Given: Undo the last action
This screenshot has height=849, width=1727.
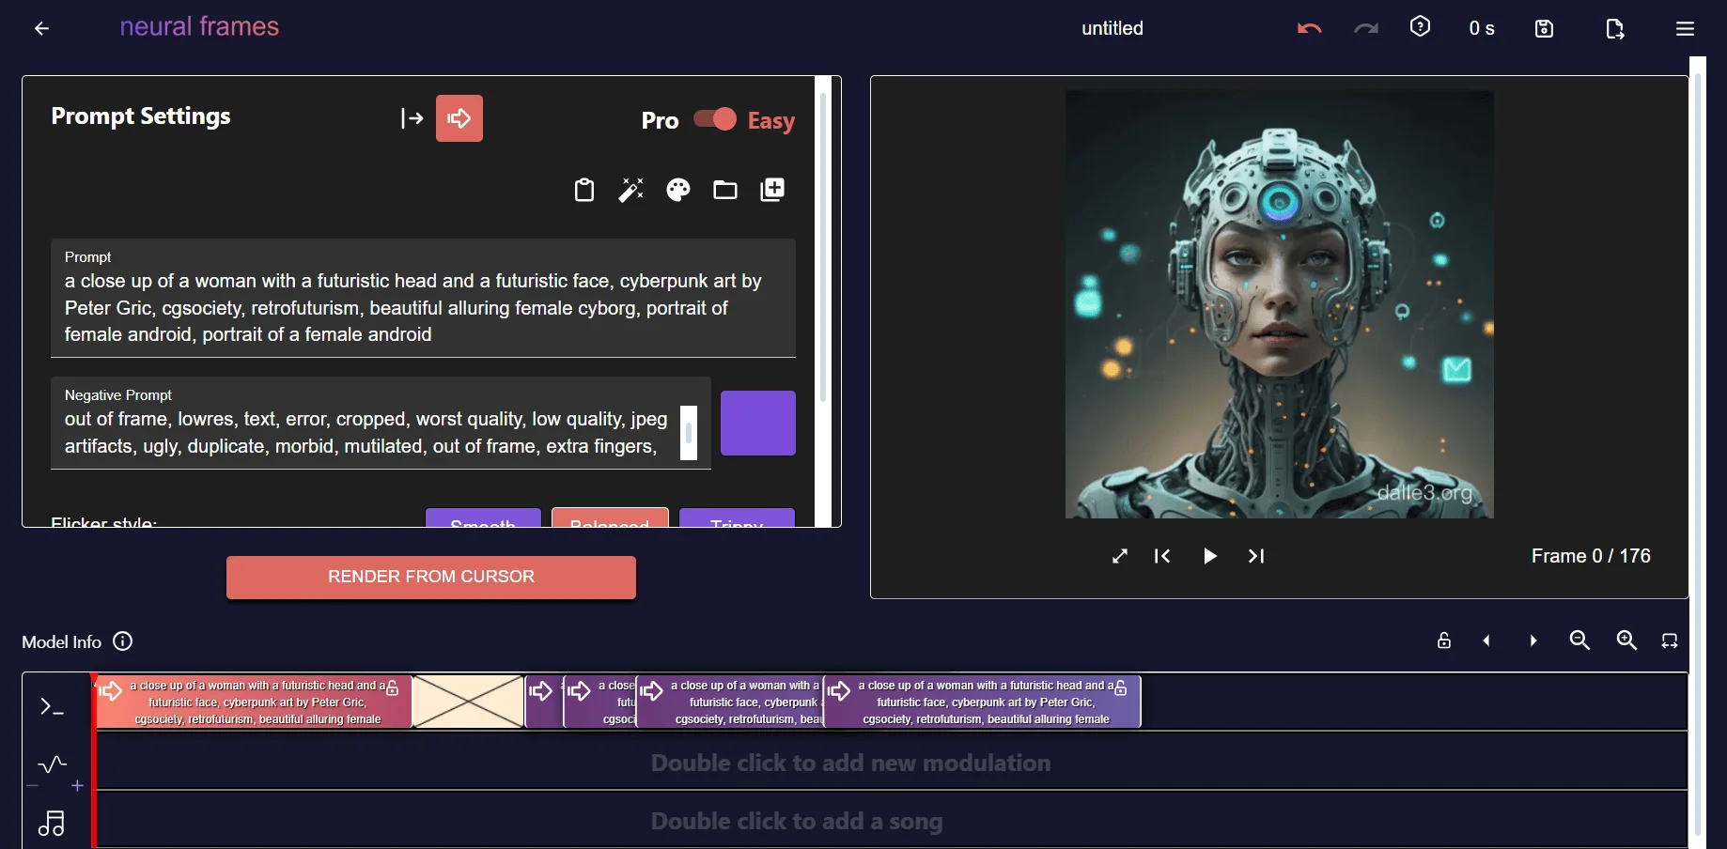Looking at the screenshot, I should pos(1308,28).
